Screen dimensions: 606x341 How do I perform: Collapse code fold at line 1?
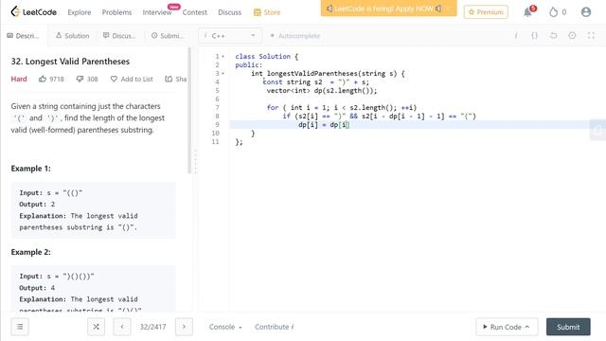[223, 57]
